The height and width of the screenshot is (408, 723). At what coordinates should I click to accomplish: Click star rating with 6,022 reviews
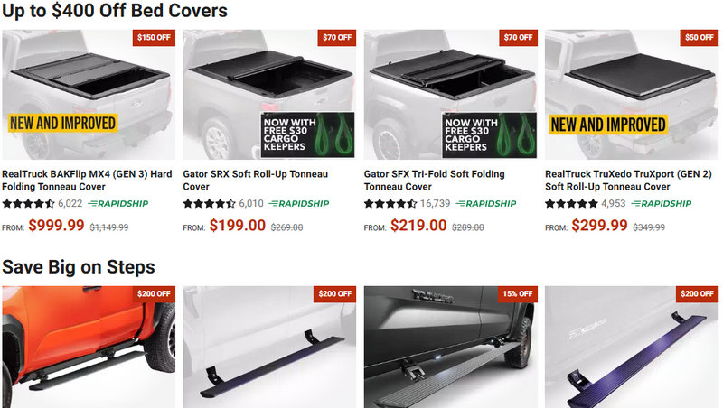pos(29,203)
